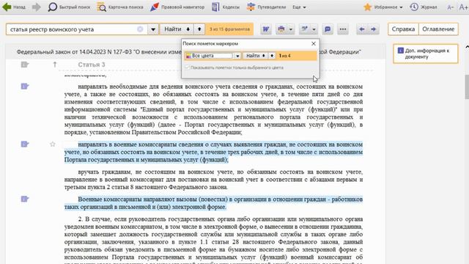Open Быстрый поиск

point(69,7)
